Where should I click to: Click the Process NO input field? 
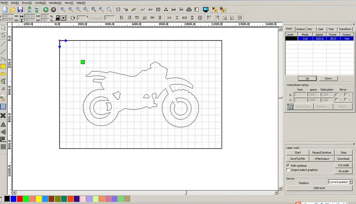pos(109,18)
